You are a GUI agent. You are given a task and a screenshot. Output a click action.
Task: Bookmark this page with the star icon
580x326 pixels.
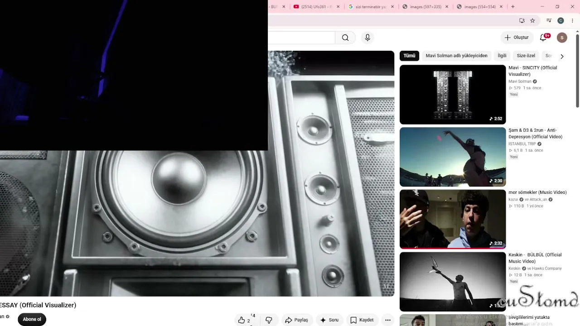pyautogui.click(x=532, y=20)
